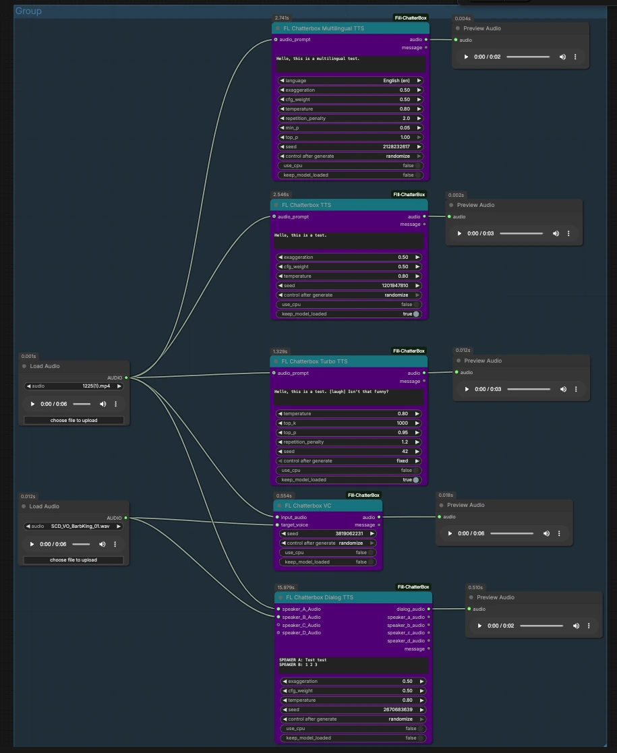Increase seed value 42 on Turbo TTS
Image resolution: width=617 pixels, height=753 pixels.
coord(417,452)
